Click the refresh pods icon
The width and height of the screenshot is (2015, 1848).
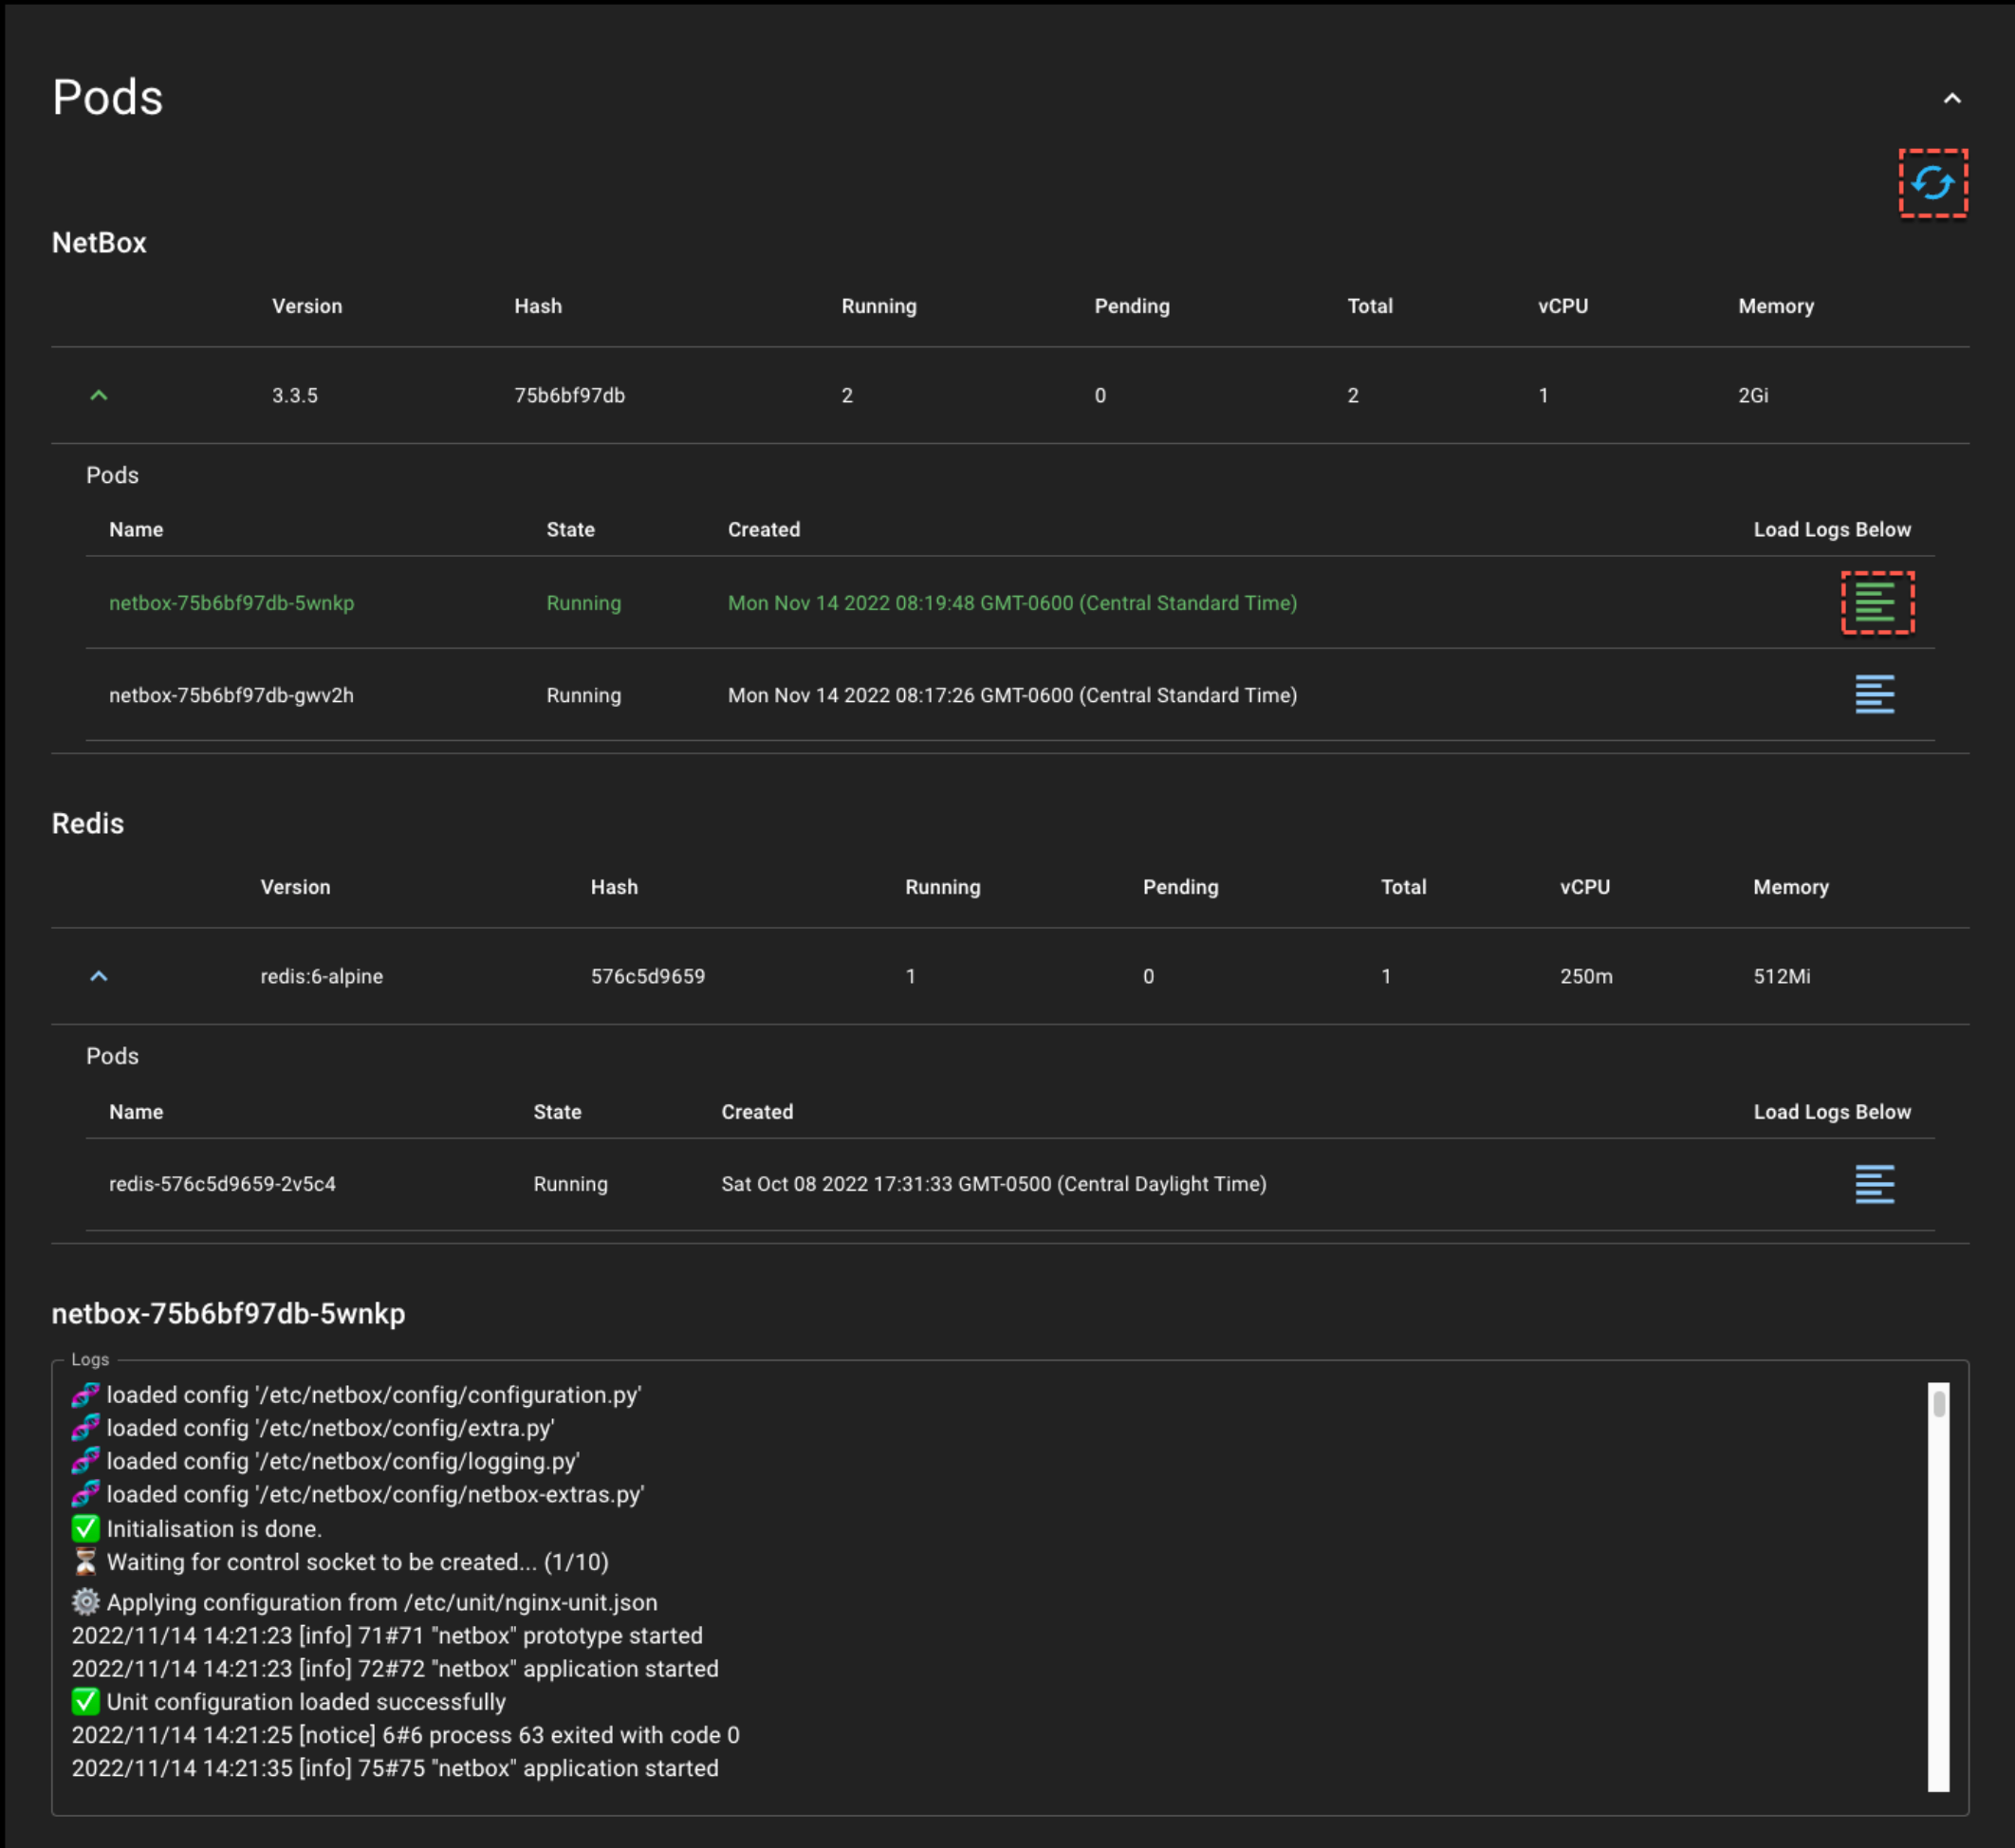point(1932,183)
